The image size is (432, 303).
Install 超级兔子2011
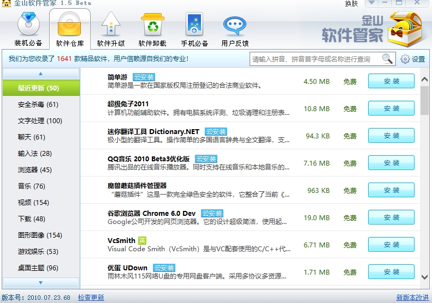[x=391, y=108]
